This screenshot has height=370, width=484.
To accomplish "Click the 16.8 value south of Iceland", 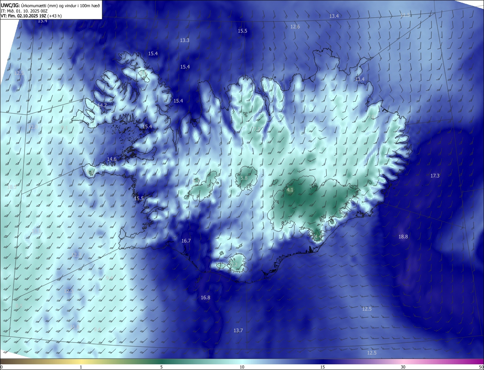I will click(205, 297).
